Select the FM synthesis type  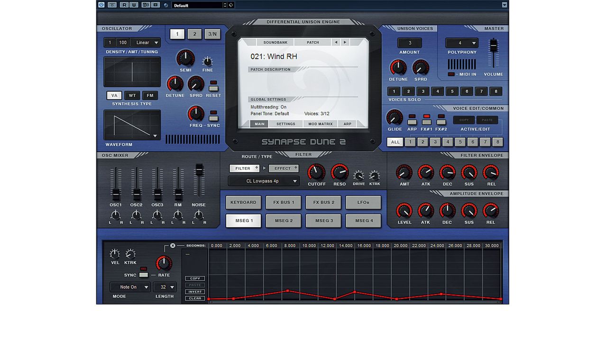[150, 95]
